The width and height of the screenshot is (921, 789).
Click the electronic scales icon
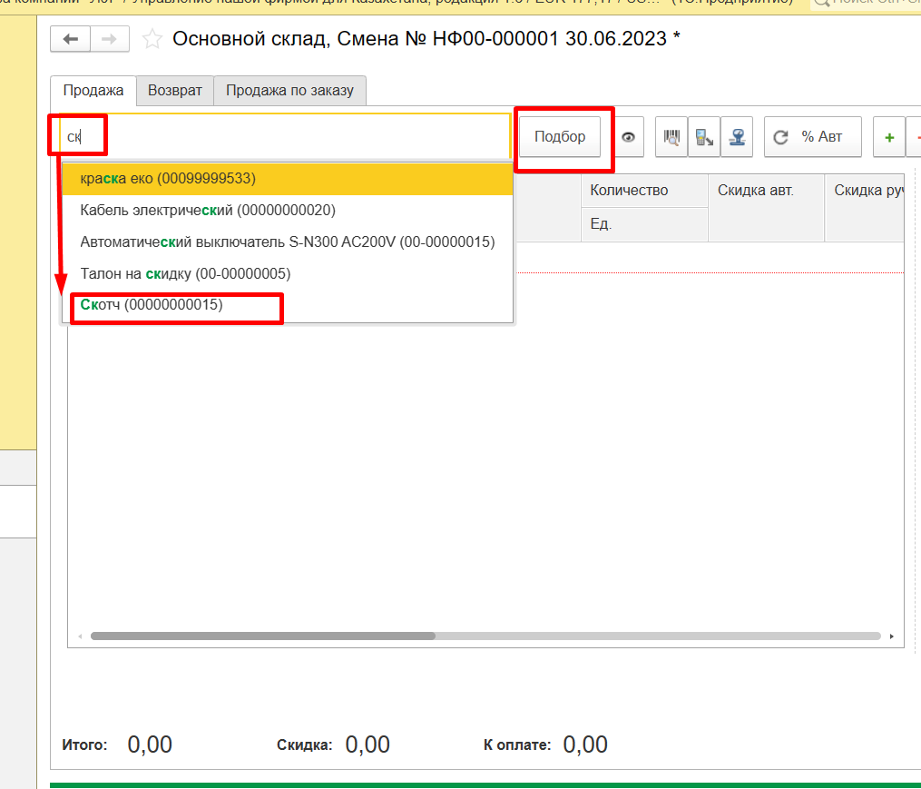[x=739, y=137]
